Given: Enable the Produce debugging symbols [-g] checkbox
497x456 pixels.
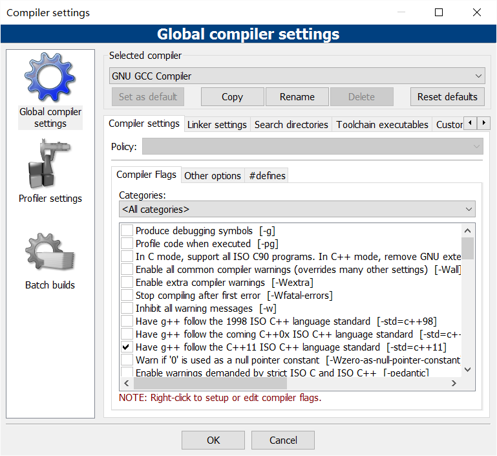Looking at the screenshot, I should [127, 231].
